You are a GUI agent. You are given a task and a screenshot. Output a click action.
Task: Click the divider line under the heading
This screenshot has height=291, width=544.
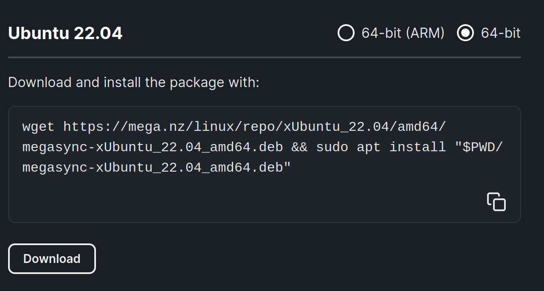264,57
